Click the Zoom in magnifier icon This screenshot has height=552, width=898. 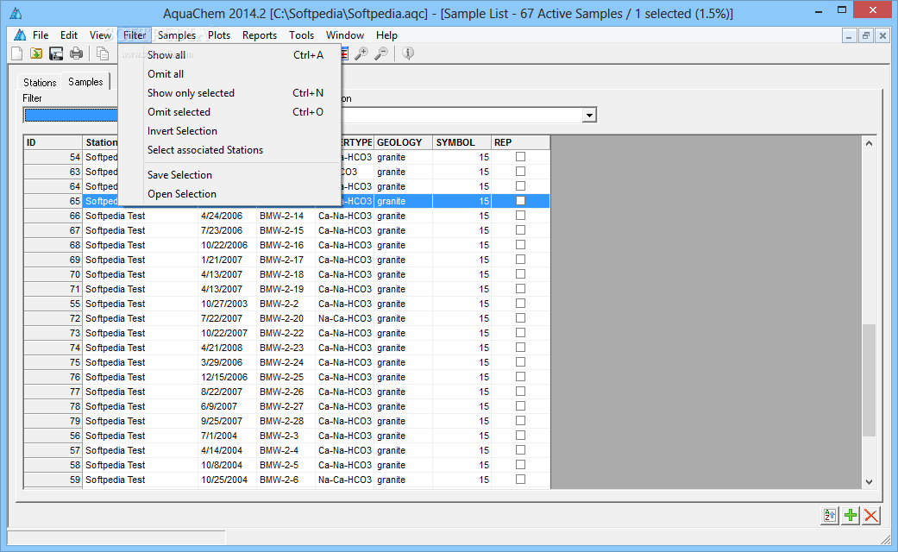coord(361,53)
